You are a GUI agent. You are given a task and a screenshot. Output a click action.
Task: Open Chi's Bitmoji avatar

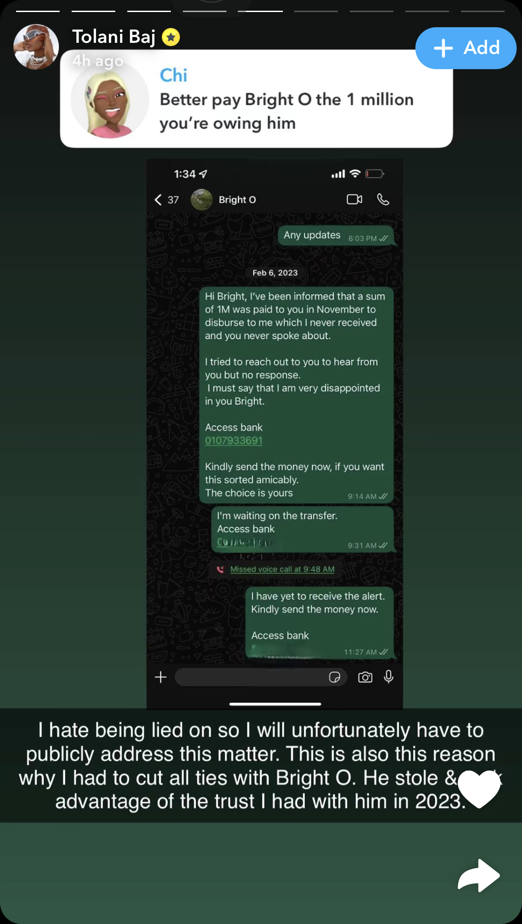(110, 100)
